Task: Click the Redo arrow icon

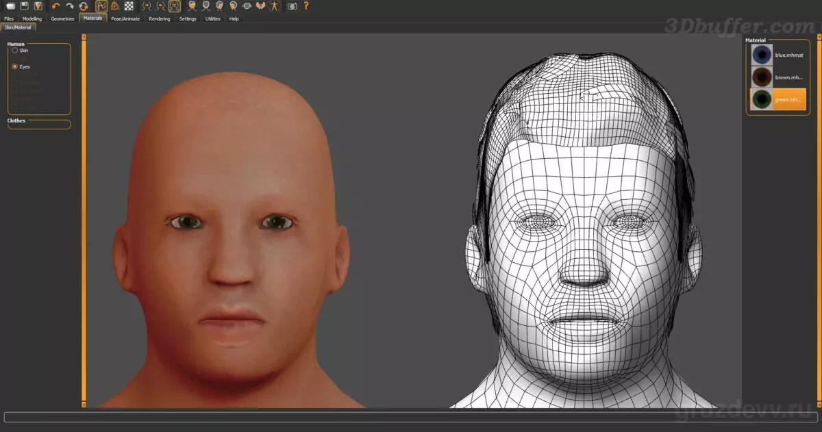Action: [x=70, y=5]
